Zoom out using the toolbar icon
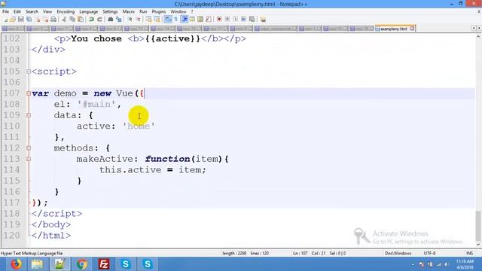 [139, 20]
